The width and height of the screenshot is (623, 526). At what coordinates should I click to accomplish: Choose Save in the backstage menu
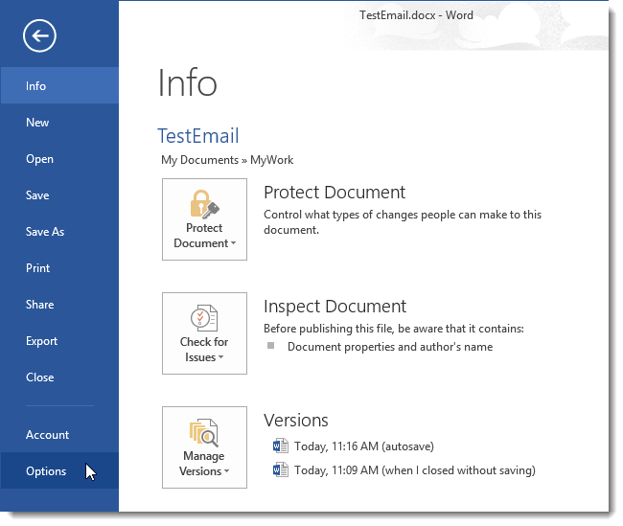(37, 195)
